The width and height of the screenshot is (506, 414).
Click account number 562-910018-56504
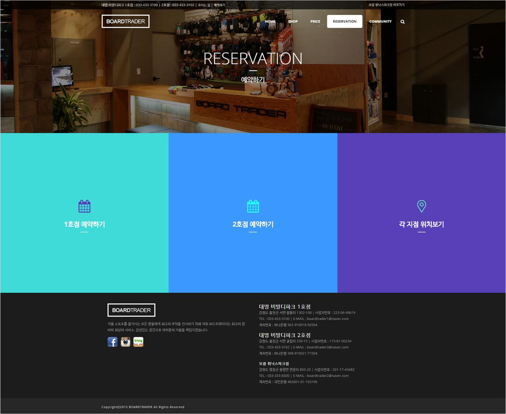302,325
